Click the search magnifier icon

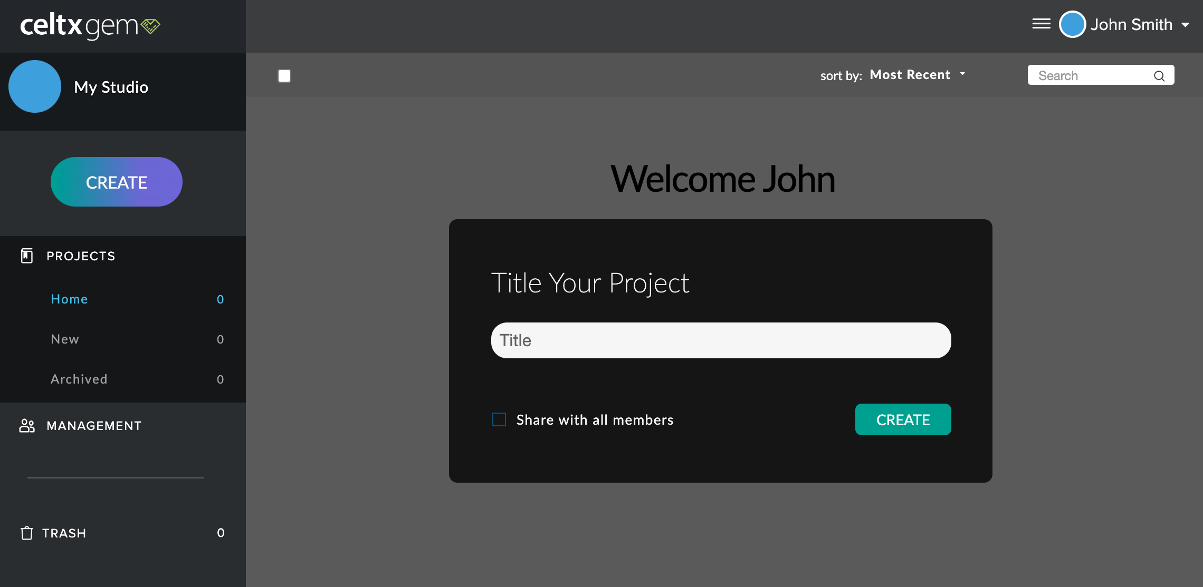tap(1159, 76)
